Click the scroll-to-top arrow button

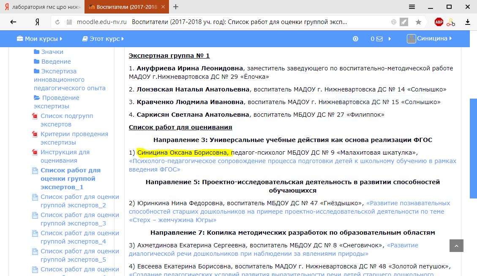click(456, 246)
